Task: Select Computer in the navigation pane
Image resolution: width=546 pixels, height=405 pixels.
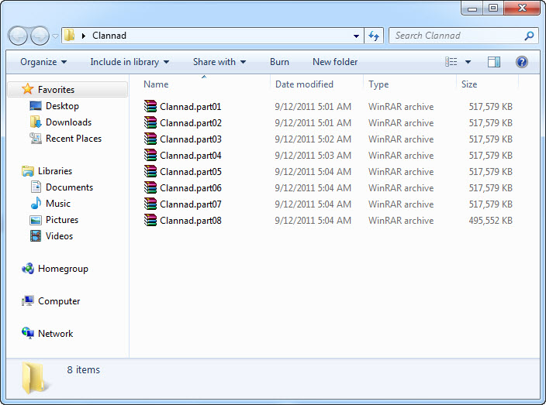Action: point(59,301)
